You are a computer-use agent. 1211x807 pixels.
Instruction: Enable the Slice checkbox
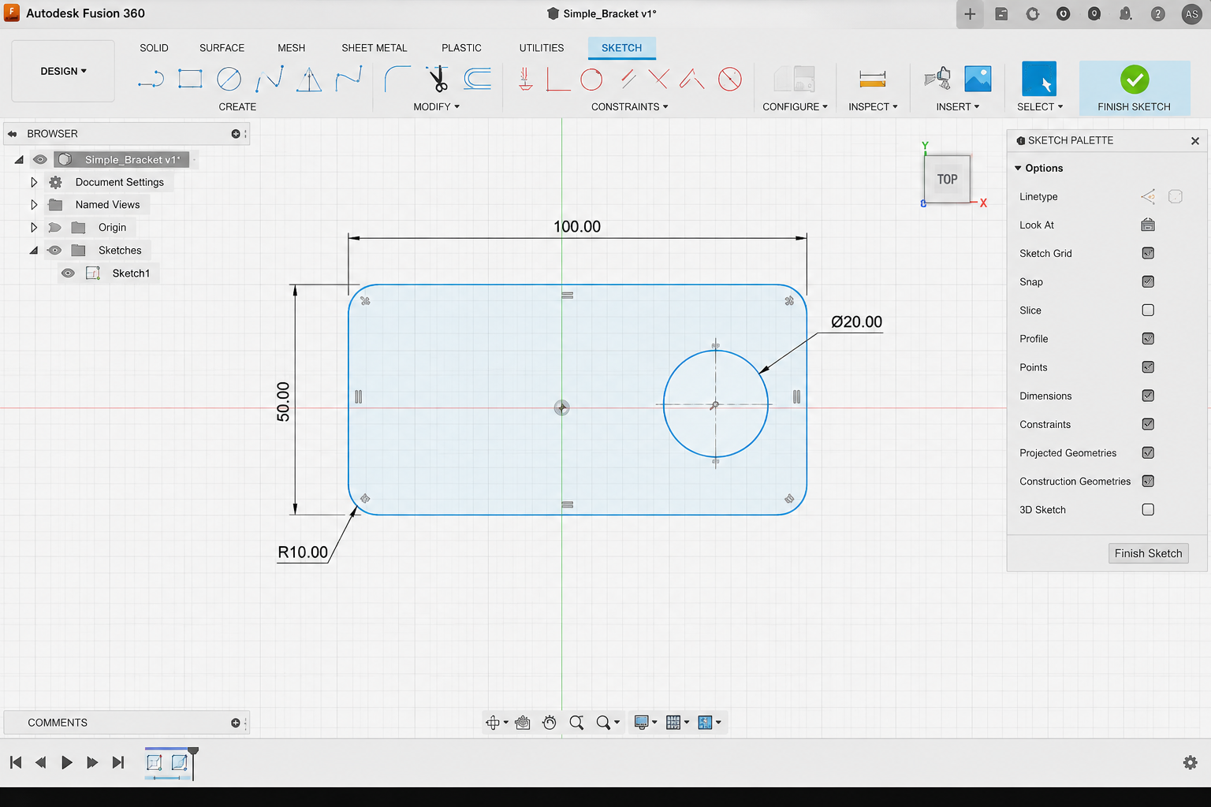point(1148,310)
